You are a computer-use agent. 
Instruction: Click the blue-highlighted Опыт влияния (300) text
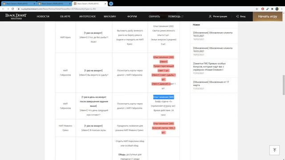163,97
